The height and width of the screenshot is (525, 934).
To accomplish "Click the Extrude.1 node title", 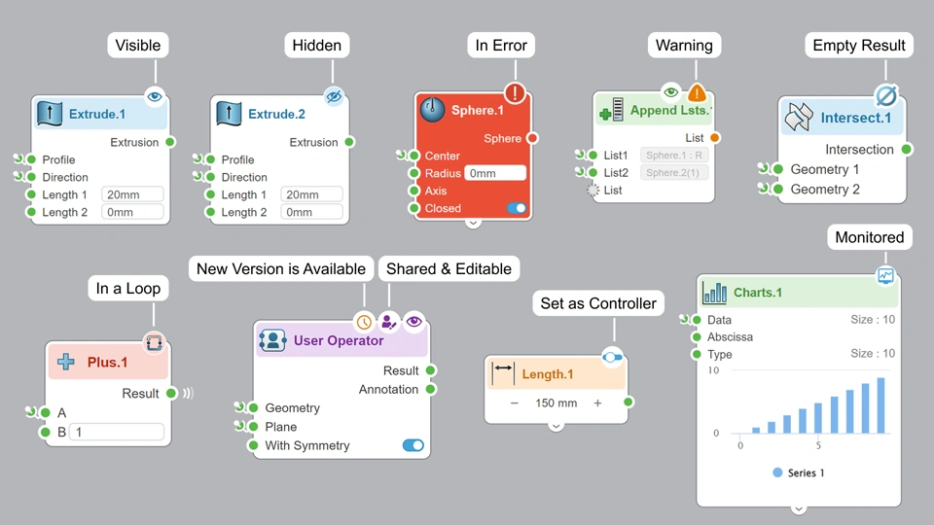I will pyautogui.click(x=97, y=114).
